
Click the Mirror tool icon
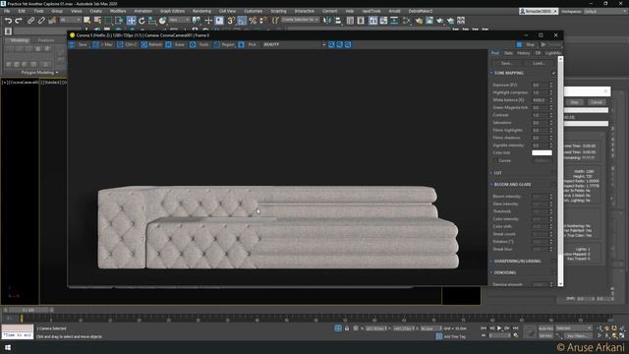point(327,21)
